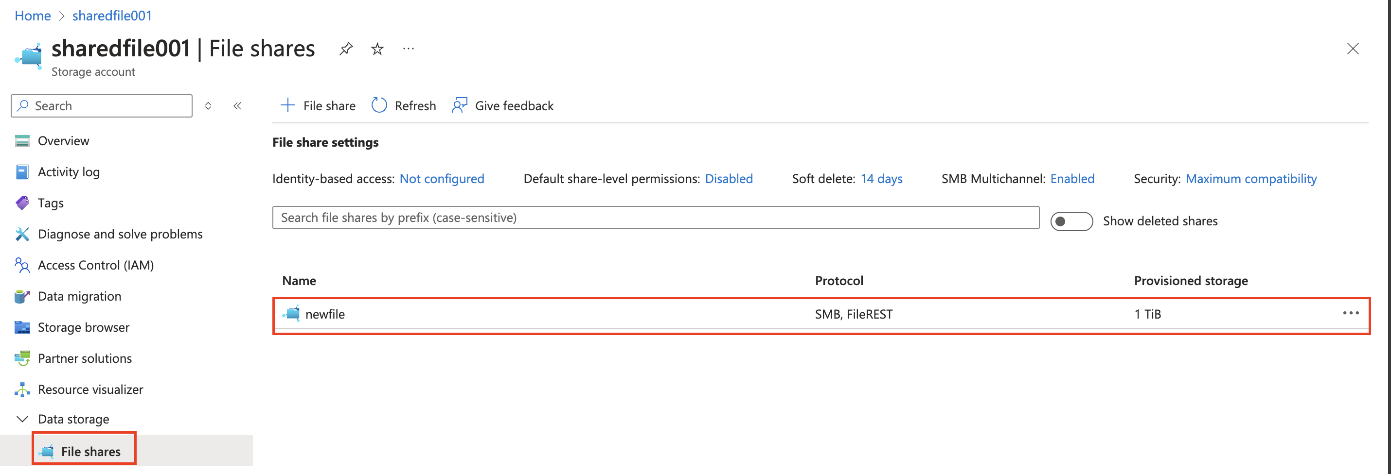
Task: Click the magnifier icon in sidebar search
Action: click(23, 105)
